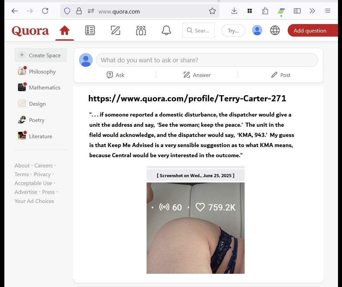Open the Philosophy space
Viewport: 342px width, 287px height.
point(42,71)
